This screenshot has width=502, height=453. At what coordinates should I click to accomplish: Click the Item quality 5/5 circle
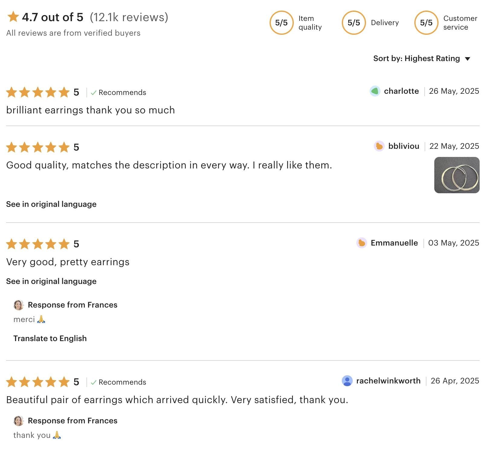(281, 23)
